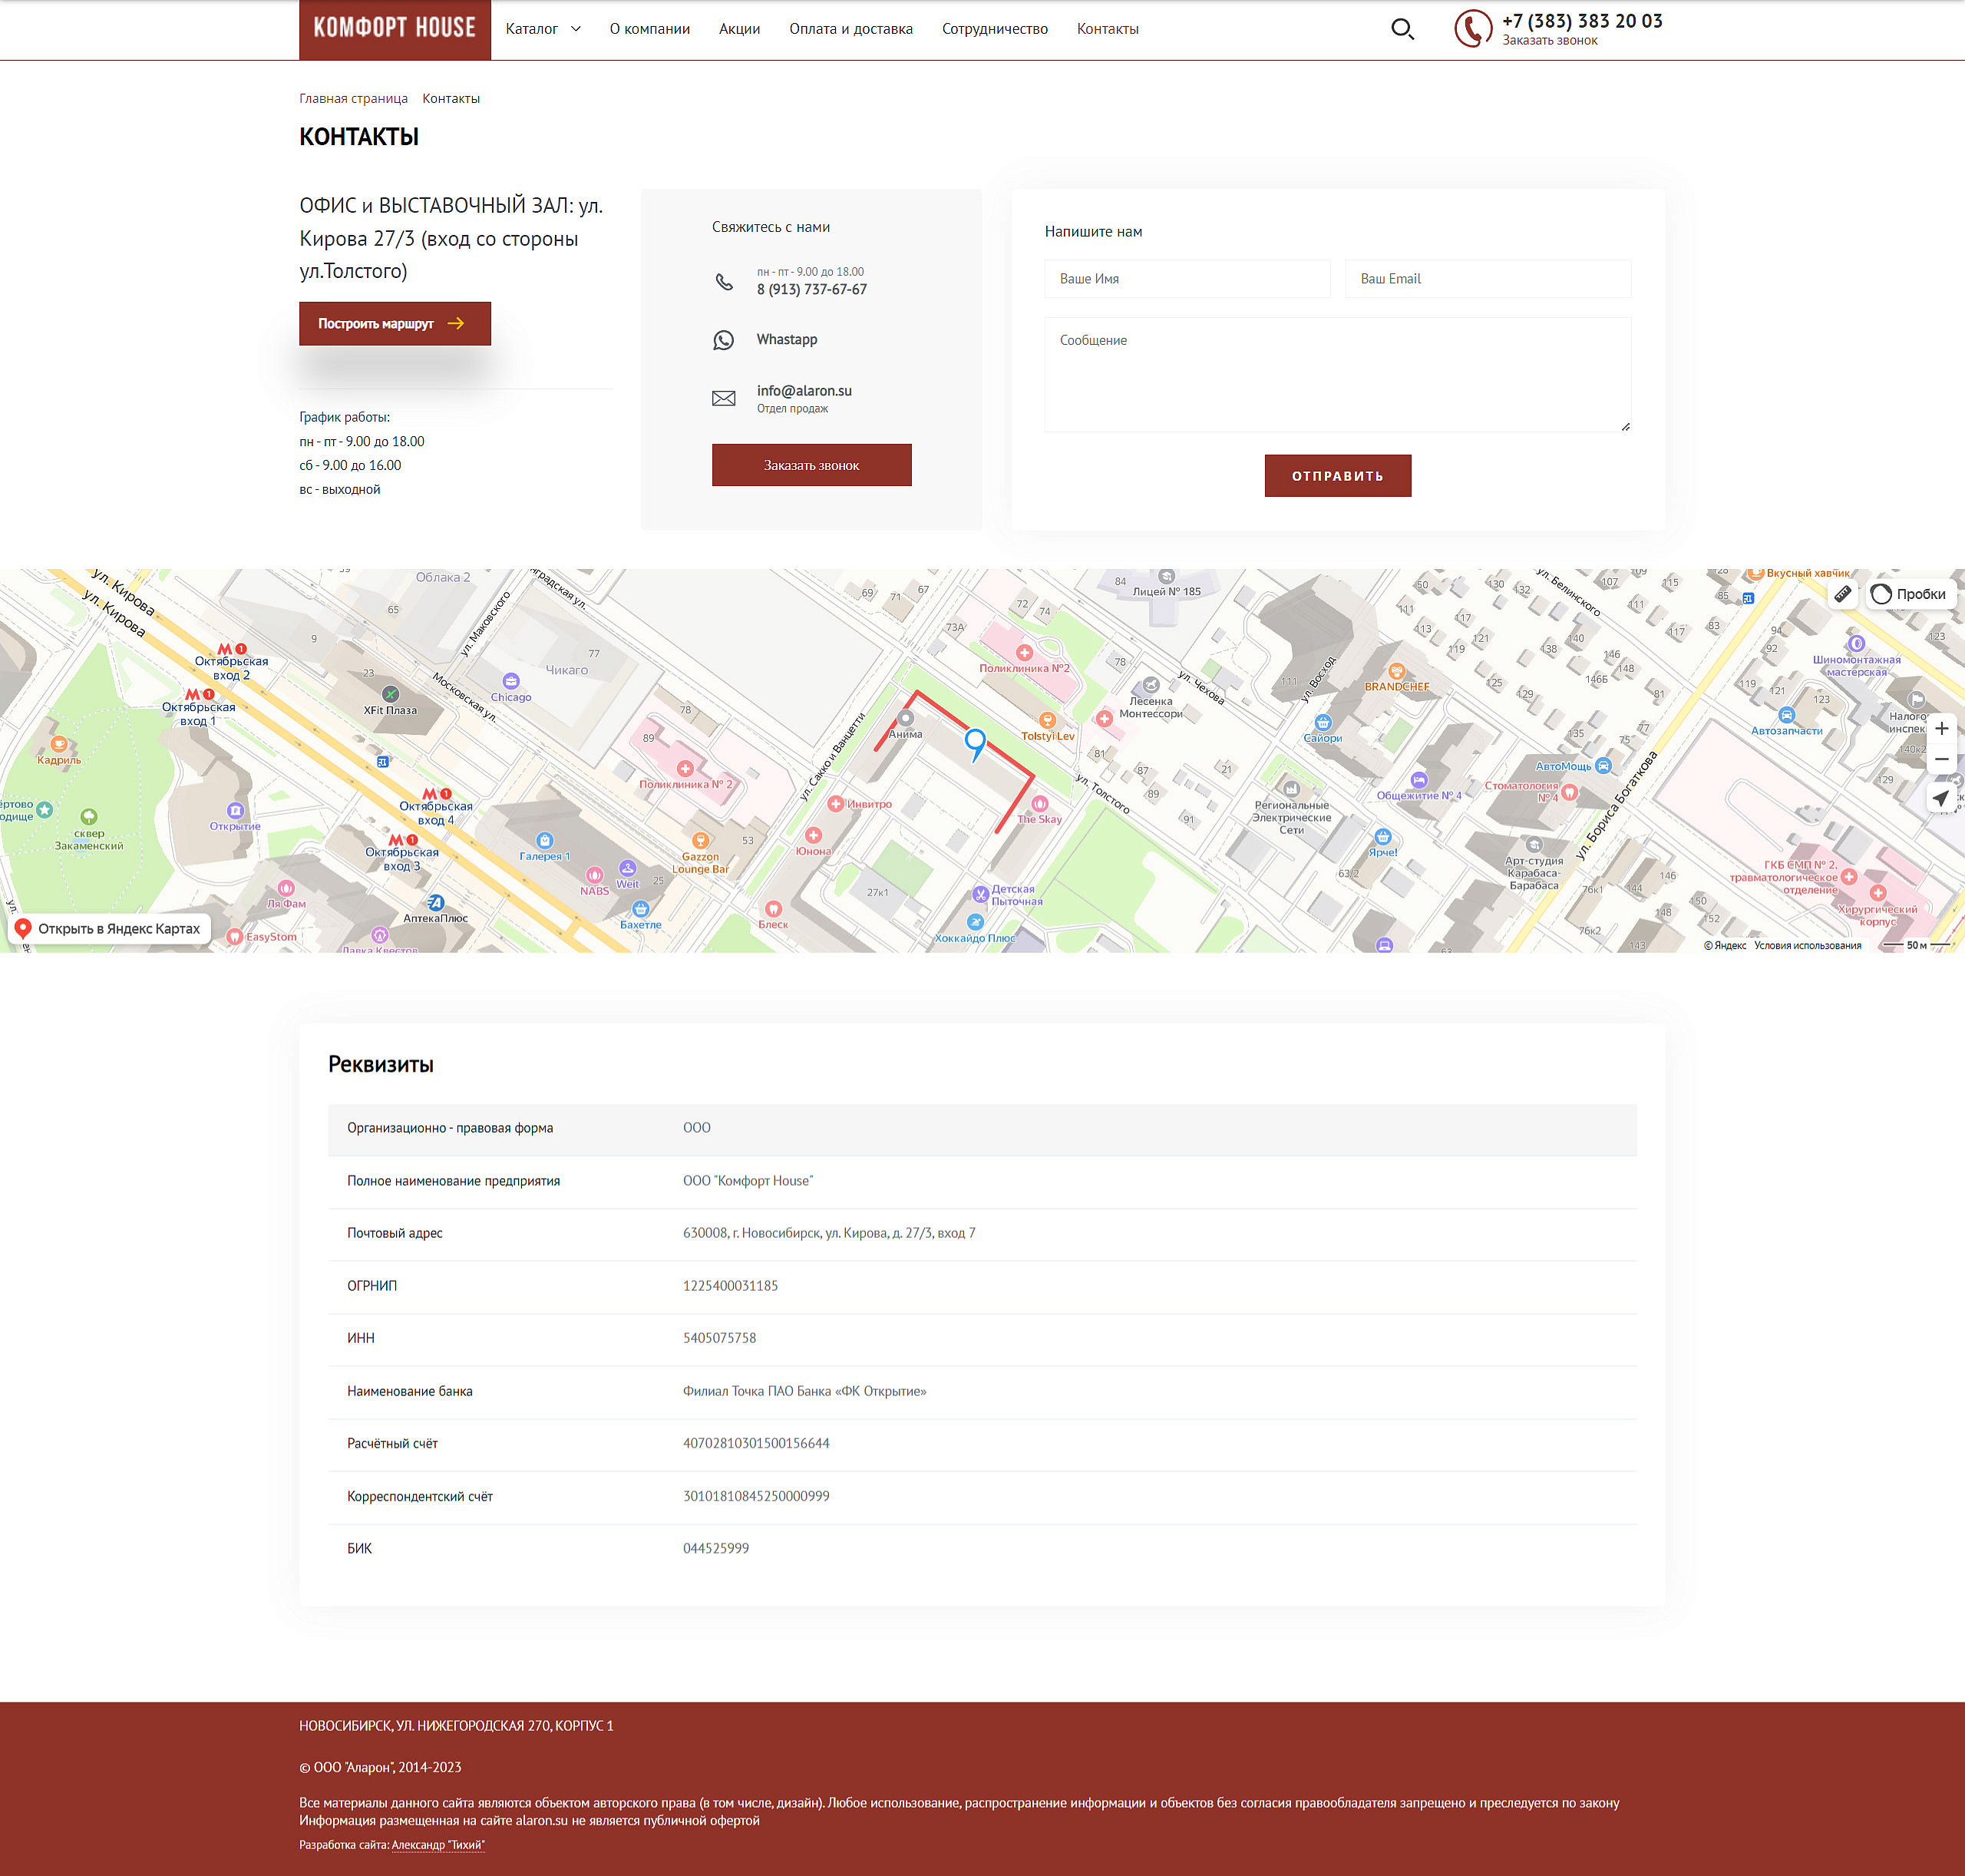Click the BRANDCHEF map marker
Screen dimensions: 1965x1876
(x=1396, y=671)
